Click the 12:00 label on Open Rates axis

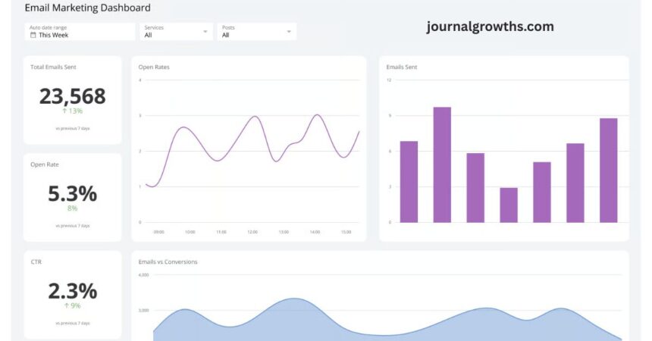coord(252,232)
